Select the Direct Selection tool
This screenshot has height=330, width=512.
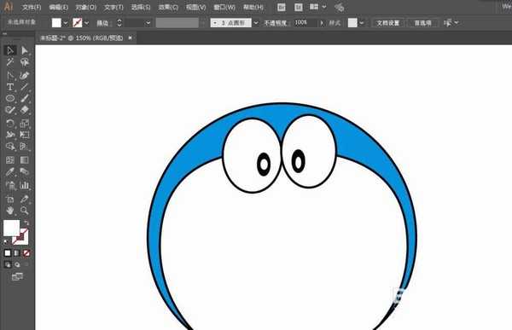pos(25,50)
